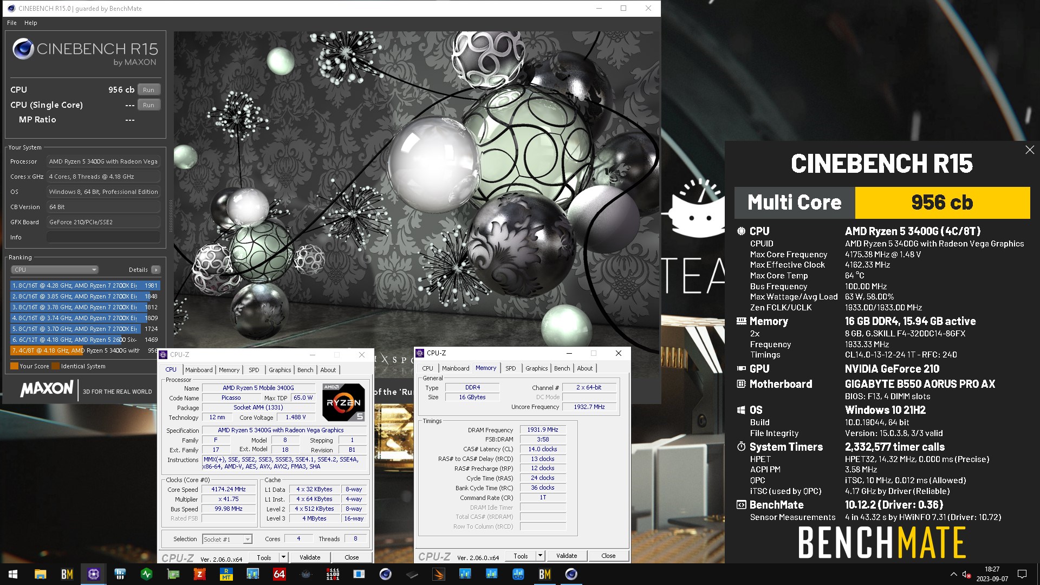Image resolution: width=1040 pixels, height=585 pixels.
Task: Click Validate in right CPU-Z window
Action: click(x=567, y=556)
